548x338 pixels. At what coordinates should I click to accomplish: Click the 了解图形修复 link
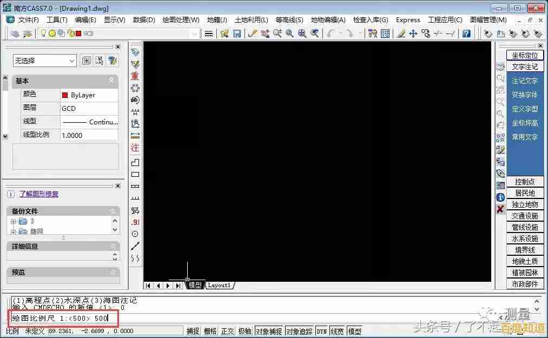[39, 194]
